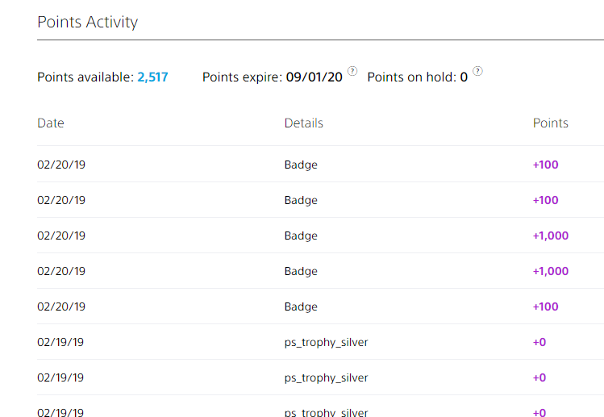This screenshot has width=604, height=417.
Task: Click the third Badge details entry
Action: (x=301, y=236)
